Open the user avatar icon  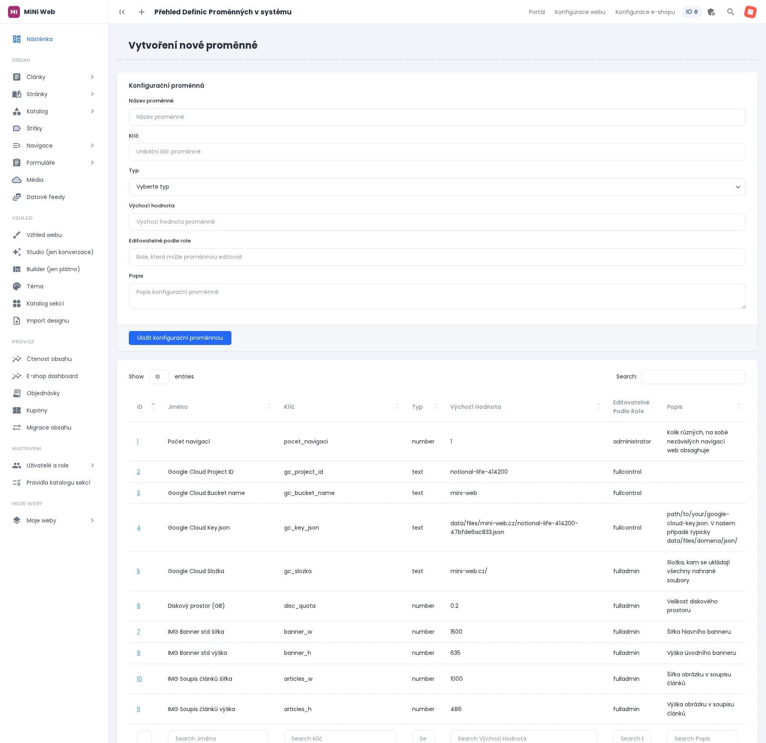(750, 12)
